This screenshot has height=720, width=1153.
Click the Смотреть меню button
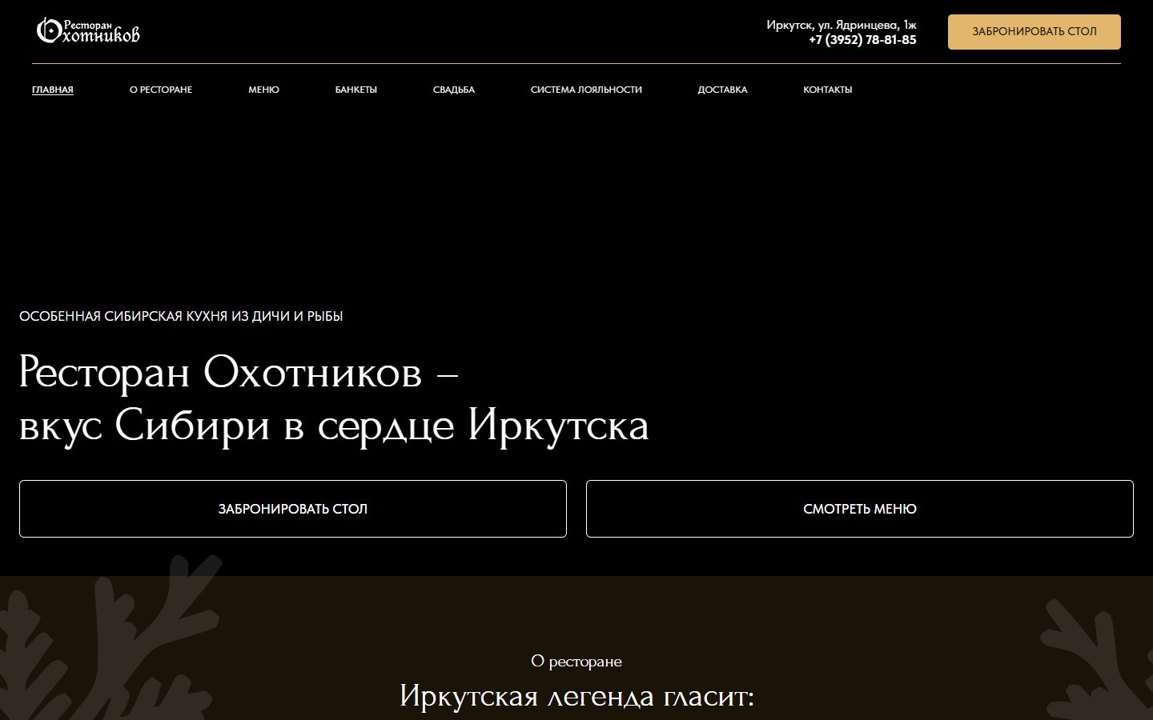click(860, 509)
